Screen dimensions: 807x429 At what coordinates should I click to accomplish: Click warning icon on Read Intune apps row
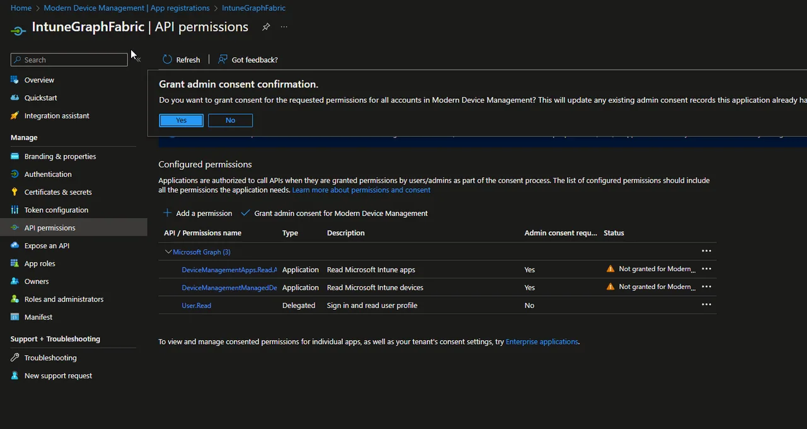[x=610, y=268]
